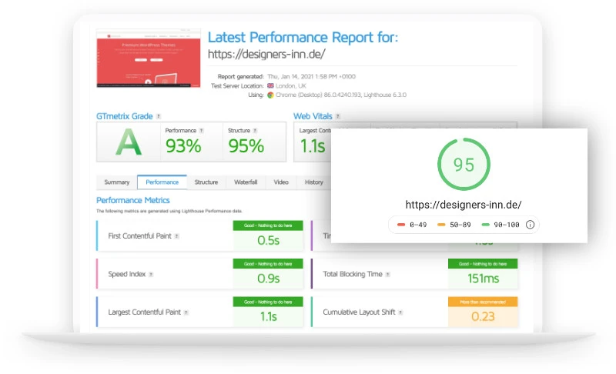Click the Cumulative Layout Shift label

tap(359, 312)
